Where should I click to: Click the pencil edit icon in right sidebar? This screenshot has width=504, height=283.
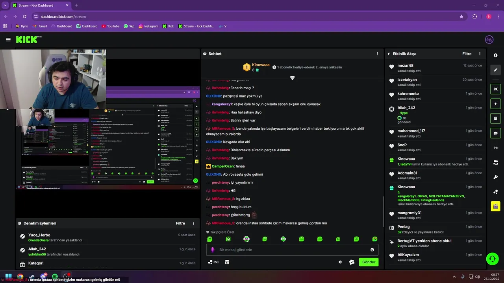496,70
